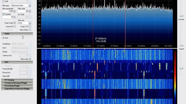Screen dimensions: 186x104
Task: Click the 28 350kHz frequency axis label
Action: click(x=141, y=46)
